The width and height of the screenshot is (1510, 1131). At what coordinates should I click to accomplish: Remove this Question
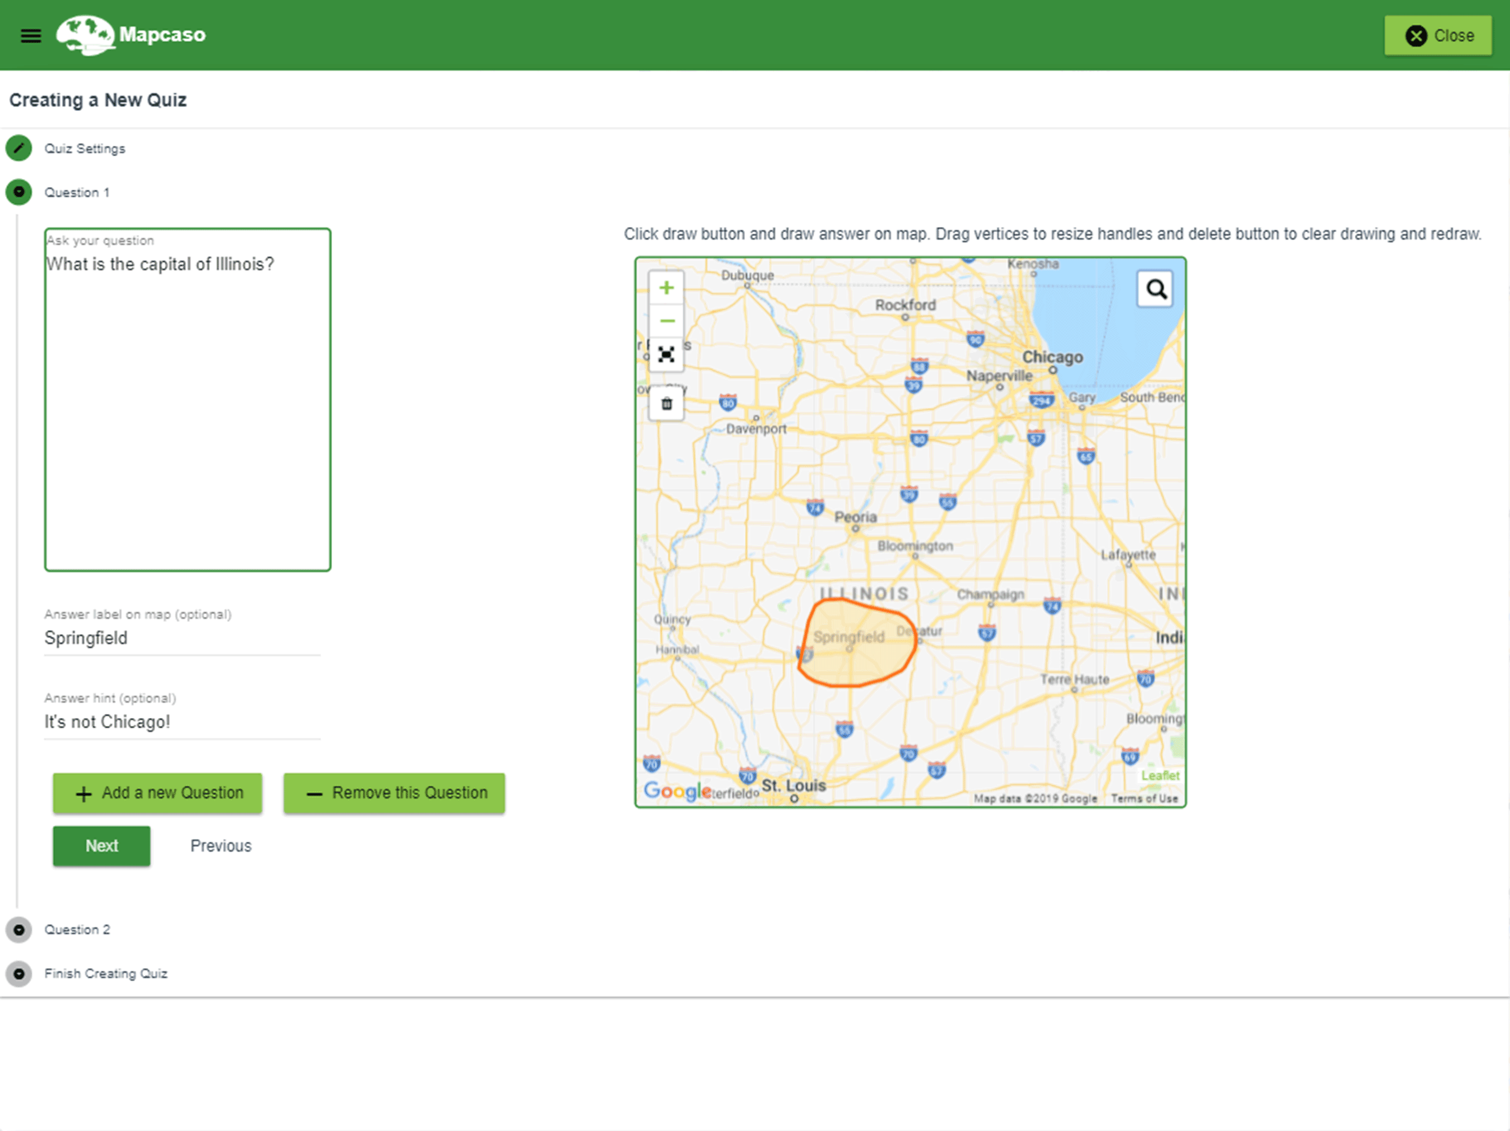coord(394,792)
